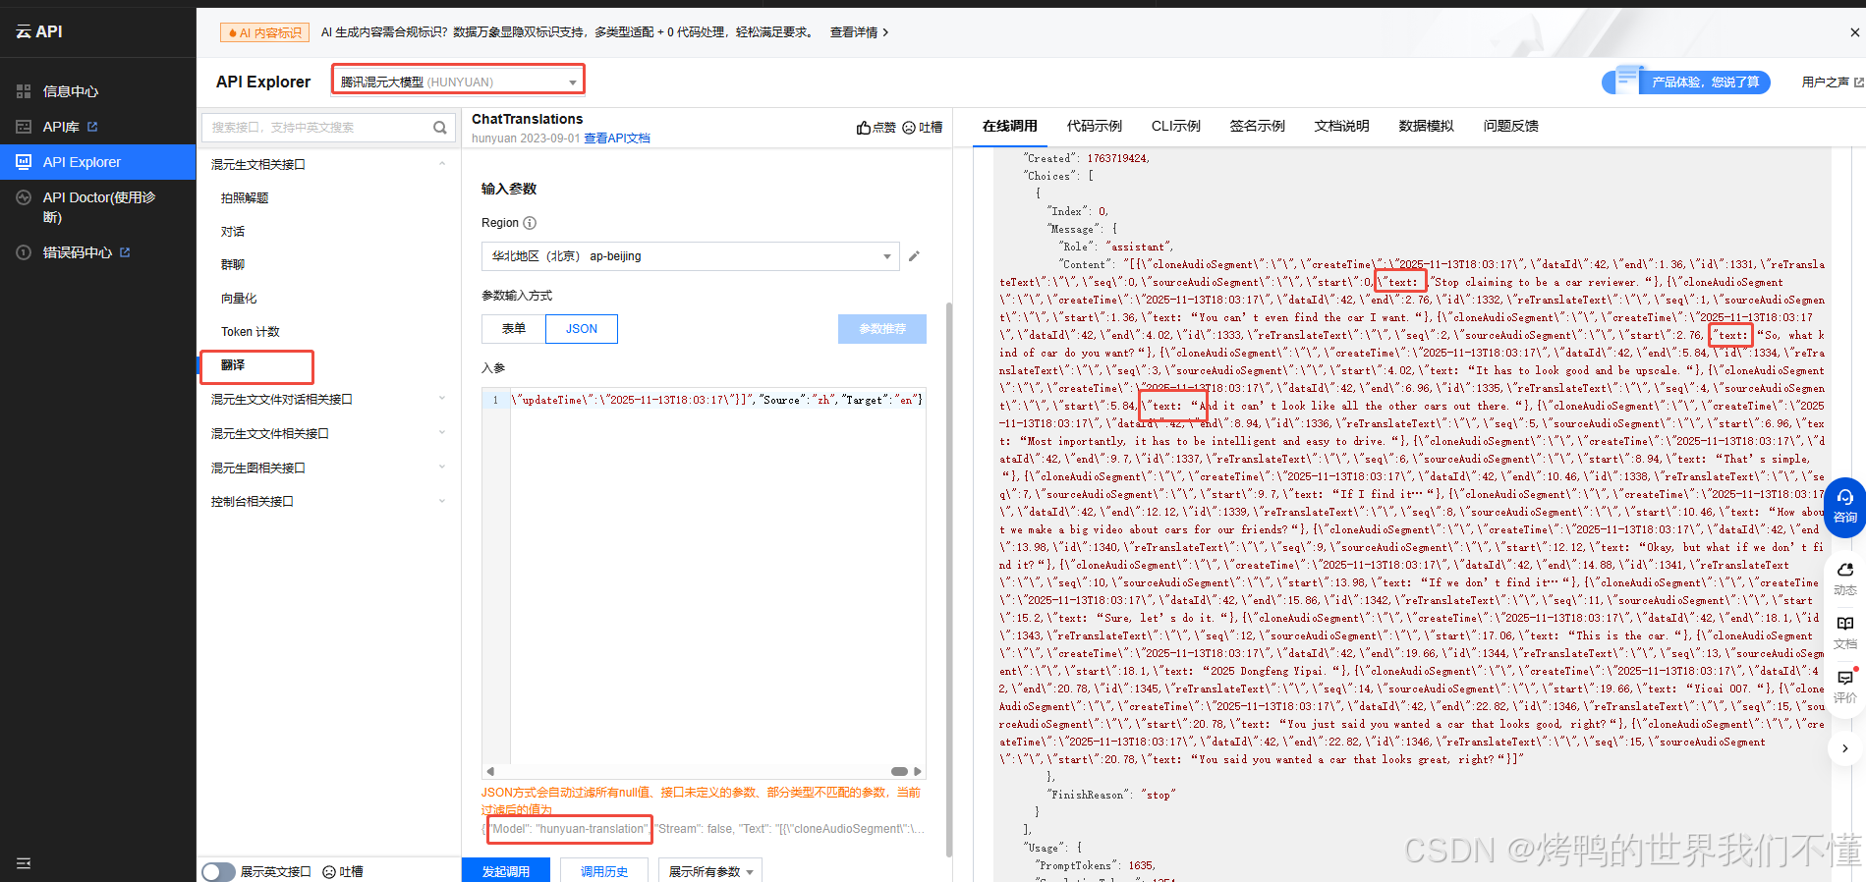Click 发起调用 button

(x=506, y=871)
